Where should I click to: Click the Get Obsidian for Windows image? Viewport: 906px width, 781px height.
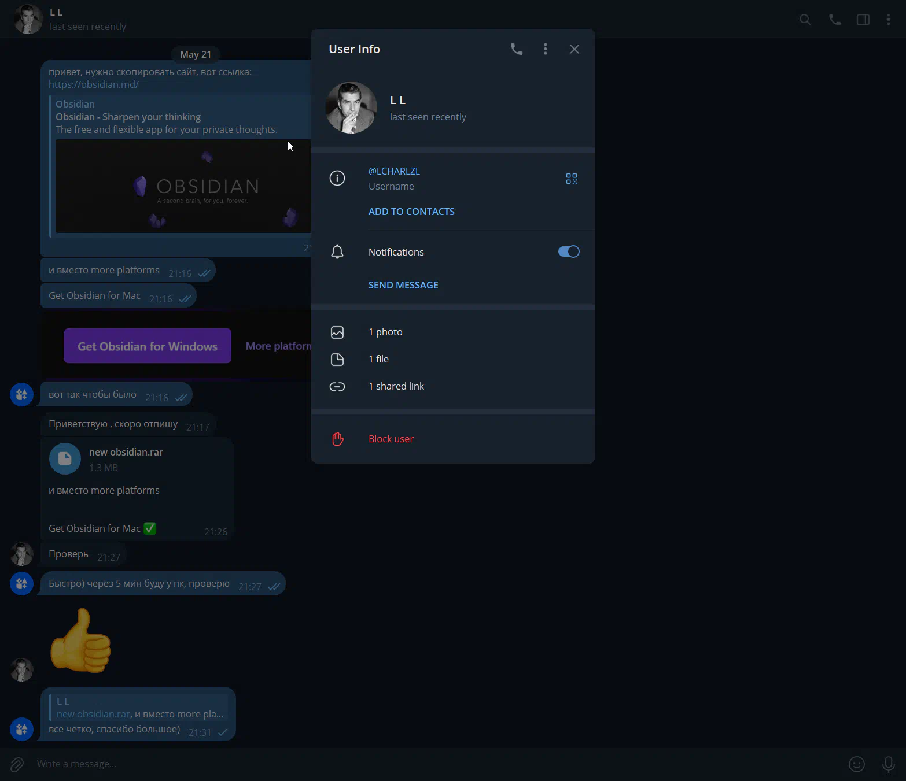tap(176, 346)
